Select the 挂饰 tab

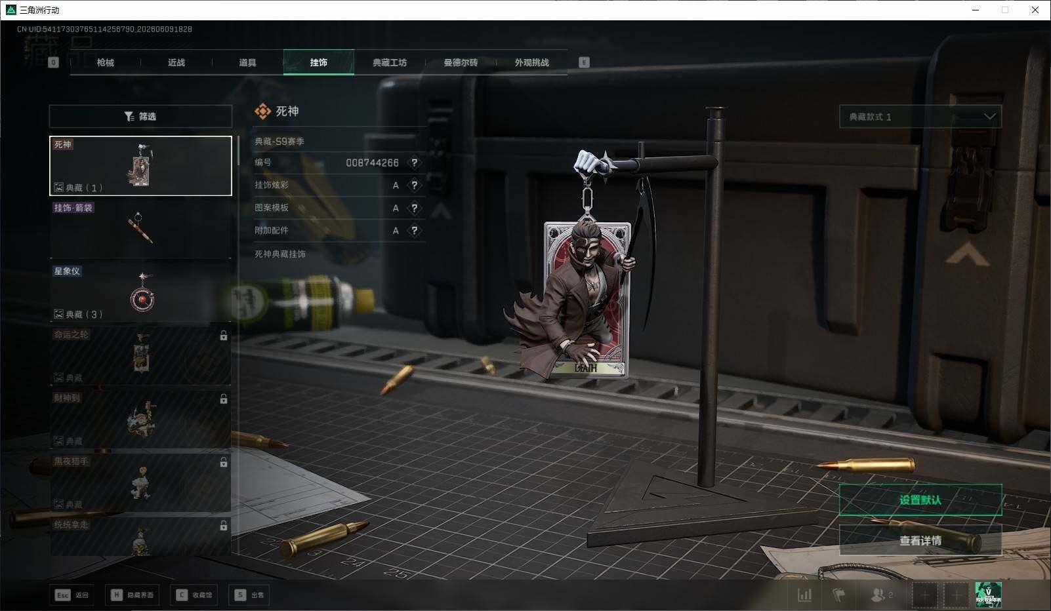pyautogui.click(x=319, y=62)
